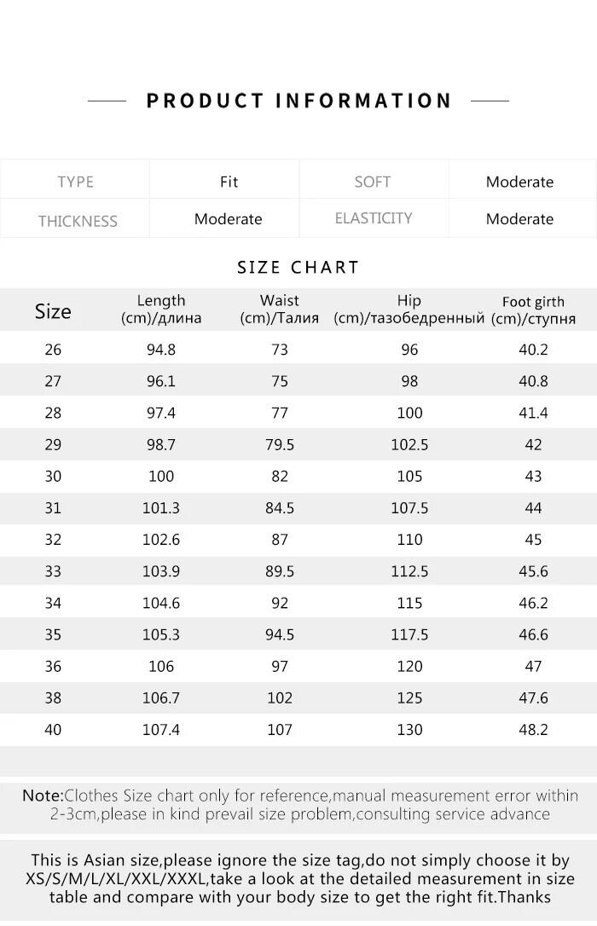Select the 48.2 foot girth value
Screen dimensions: 597x926
[x=533, y=730]
